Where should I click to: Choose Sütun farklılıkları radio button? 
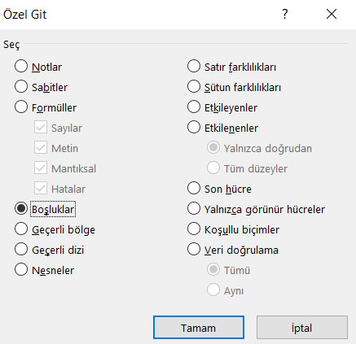point(194,87)
